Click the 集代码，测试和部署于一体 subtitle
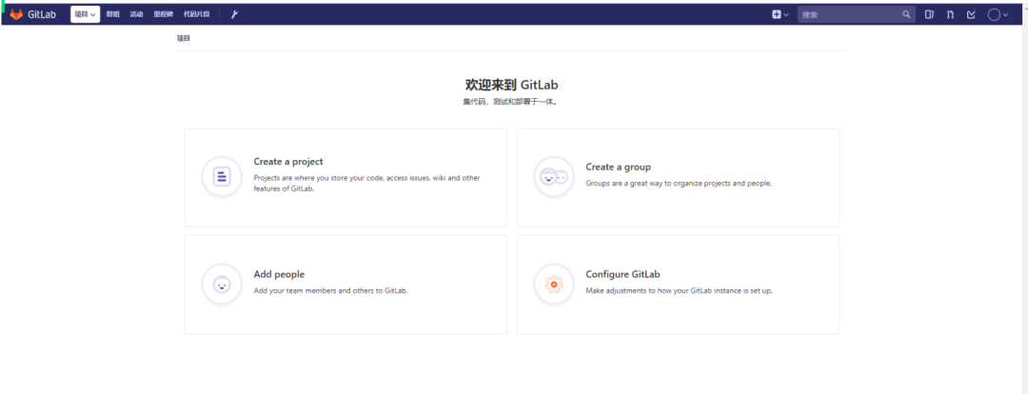This screenshot has width=1028, height=394. coord(510,102)
